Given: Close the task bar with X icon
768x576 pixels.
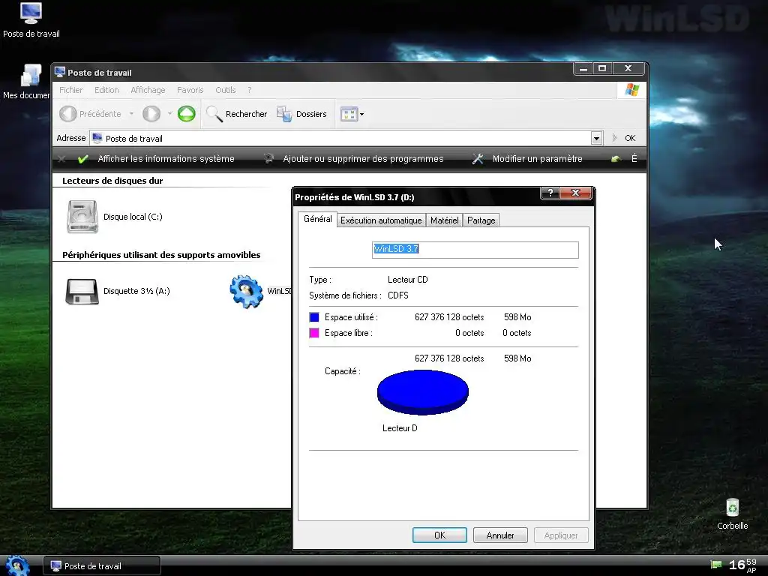Looking at the screenshot, I should [61, 159].
